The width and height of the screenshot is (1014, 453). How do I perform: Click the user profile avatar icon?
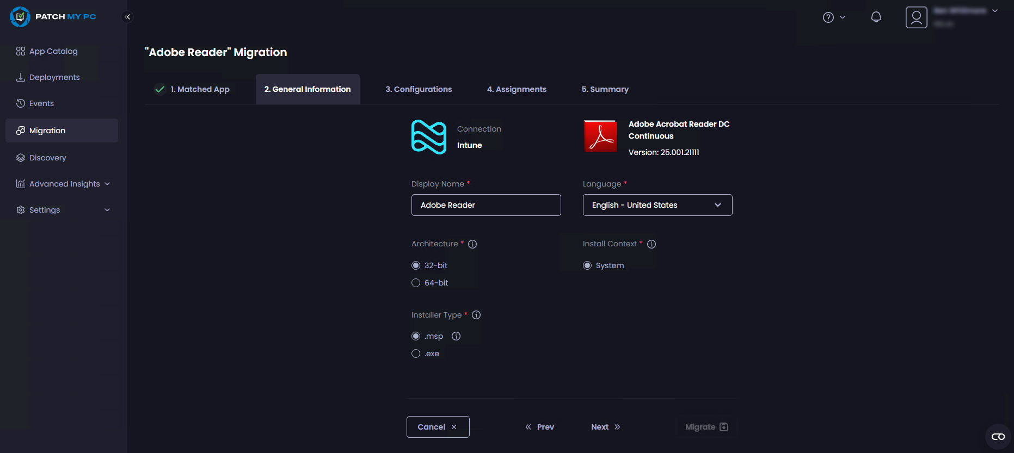click(x=917, y=17)
